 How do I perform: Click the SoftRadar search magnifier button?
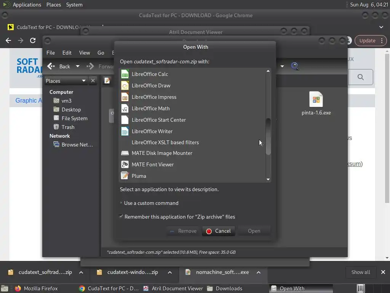[x=361, y=77]
